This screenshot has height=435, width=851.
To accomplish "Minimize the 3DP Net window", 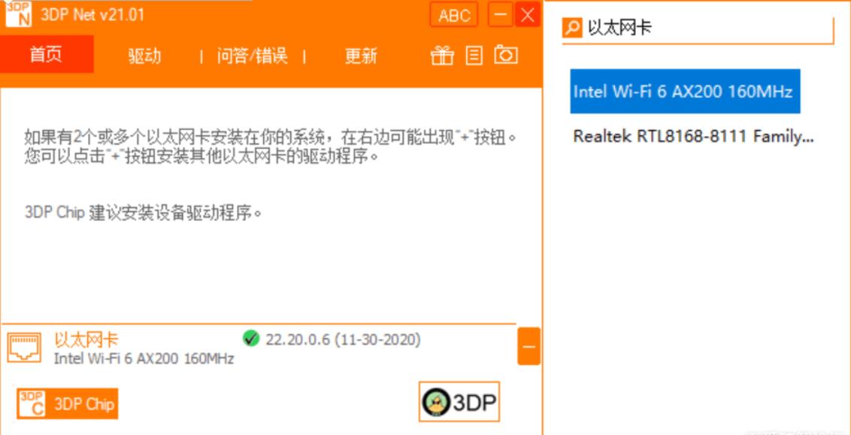I will pyautogui.click(x=501, y=14).
